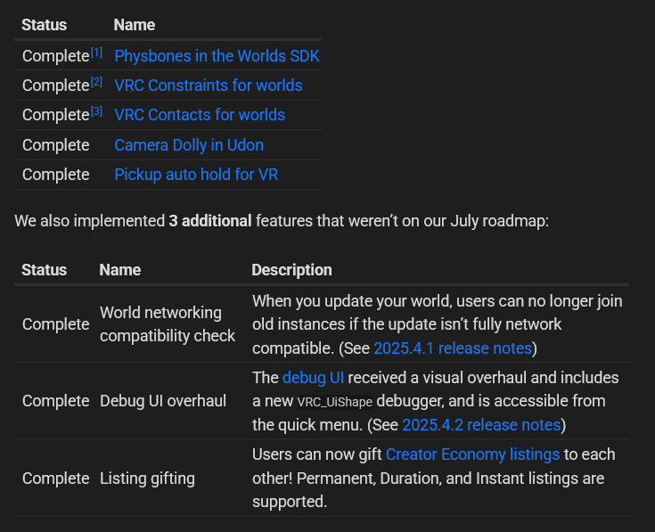Open the debug UI link
Viewport: 655px width, 532px height.
[314, 378]
